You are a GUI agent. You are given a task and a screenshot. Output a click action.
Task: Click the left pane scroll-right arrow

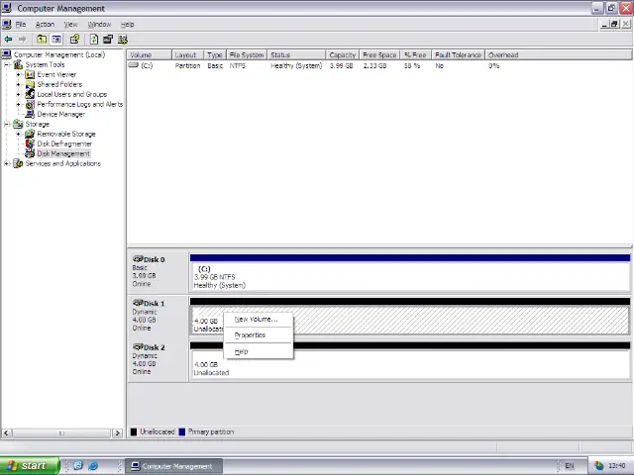tap(117, 433)
